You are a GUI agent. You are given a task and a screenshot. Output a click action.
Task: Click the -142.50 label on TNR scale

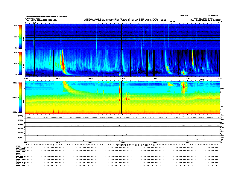16,97
